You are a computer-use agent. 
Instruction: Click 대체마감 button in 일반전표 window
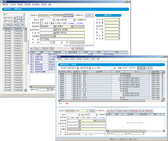[x=78, y=48]
